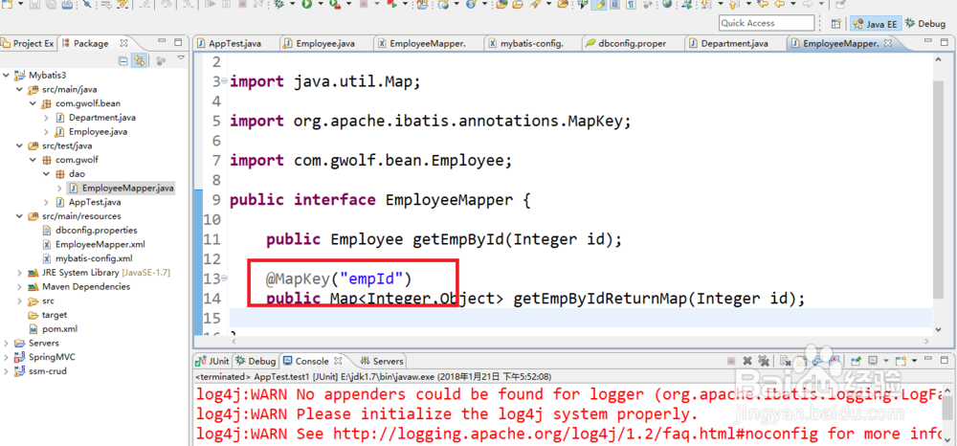957x446 pixels.
Task: Select pom.xml in the tree
Action: pos(53,329)
